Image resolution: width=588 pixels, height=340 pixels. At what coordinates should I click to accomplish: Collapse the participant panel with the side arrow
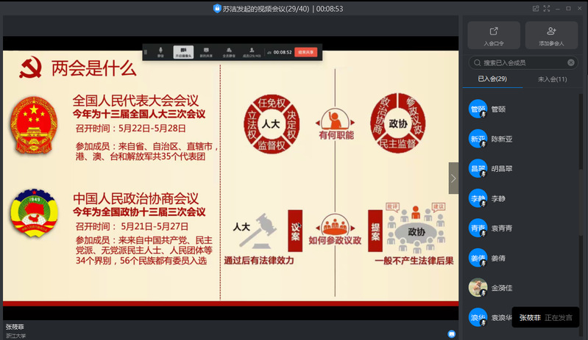[453, 178]
